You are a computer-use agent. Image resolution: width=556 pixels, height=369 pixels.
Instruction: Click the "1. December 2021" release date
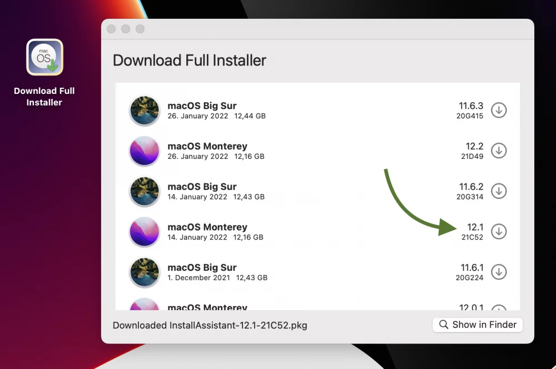click(198, 277)
